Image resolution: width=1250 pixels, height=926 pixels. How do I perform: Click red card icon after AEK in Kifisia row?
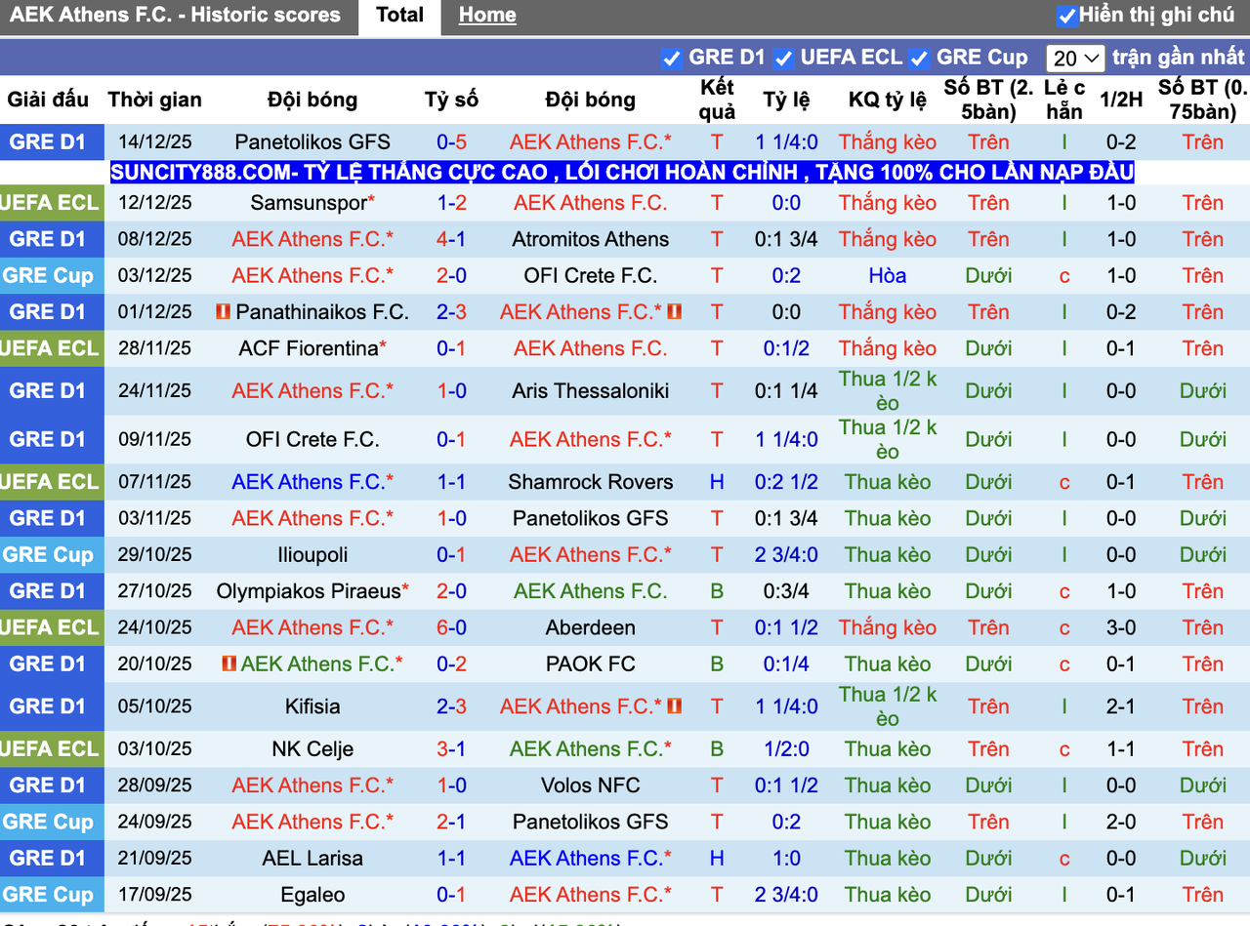(675, 706)
